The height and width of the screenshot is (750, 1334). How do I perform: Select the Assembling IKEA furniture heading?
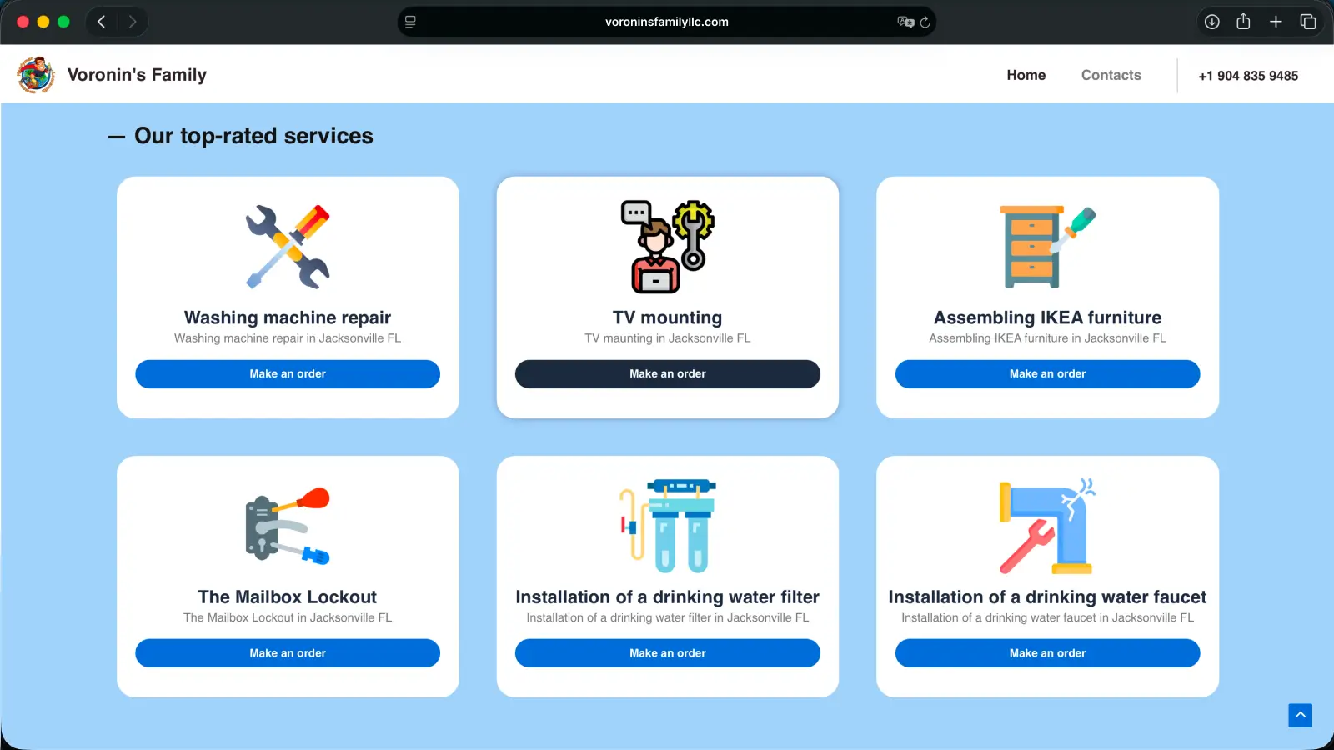tap(1047, 317)
